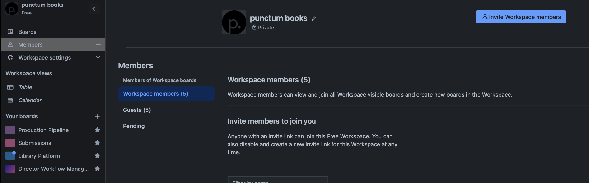Toggle star on Library Platform board
This screenshot has width=589, height=183.
pyautogui.click(x=97, y=156)
